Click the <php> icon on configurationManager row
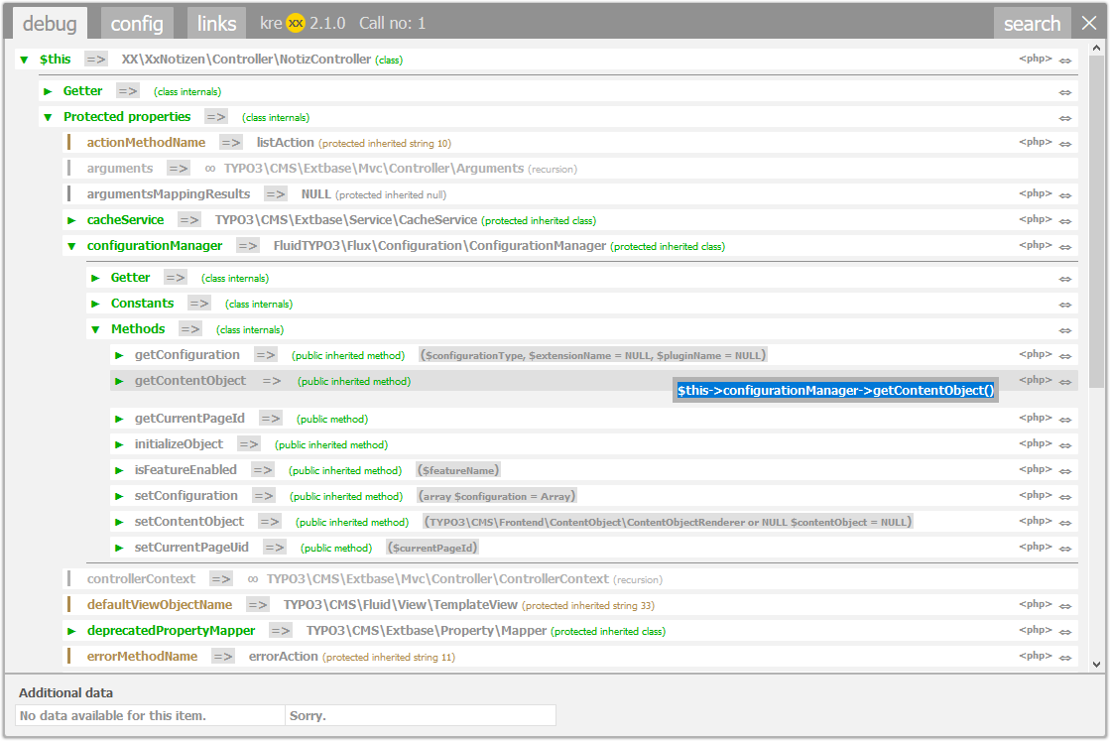Image resolution: width=1110 pixels, height=741 pixels. coord(1035,246)
